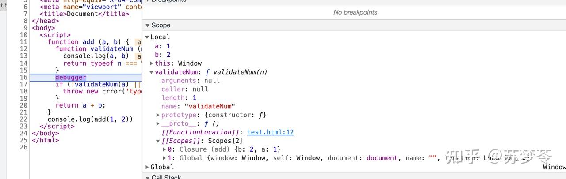
Task: Collapse the Local scope tree
Action: (x=147, y=37)
